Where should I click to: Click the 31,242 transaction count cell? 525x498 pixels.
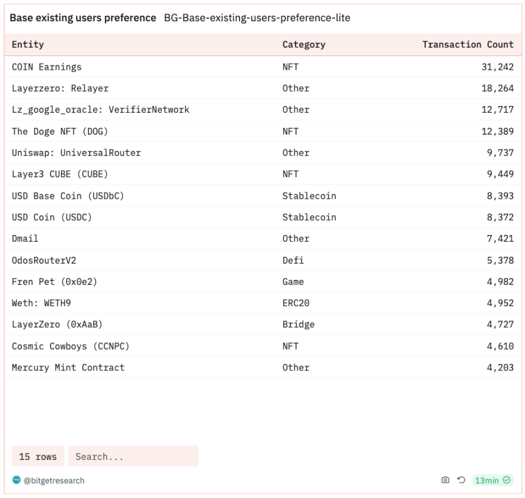(498, 67)
